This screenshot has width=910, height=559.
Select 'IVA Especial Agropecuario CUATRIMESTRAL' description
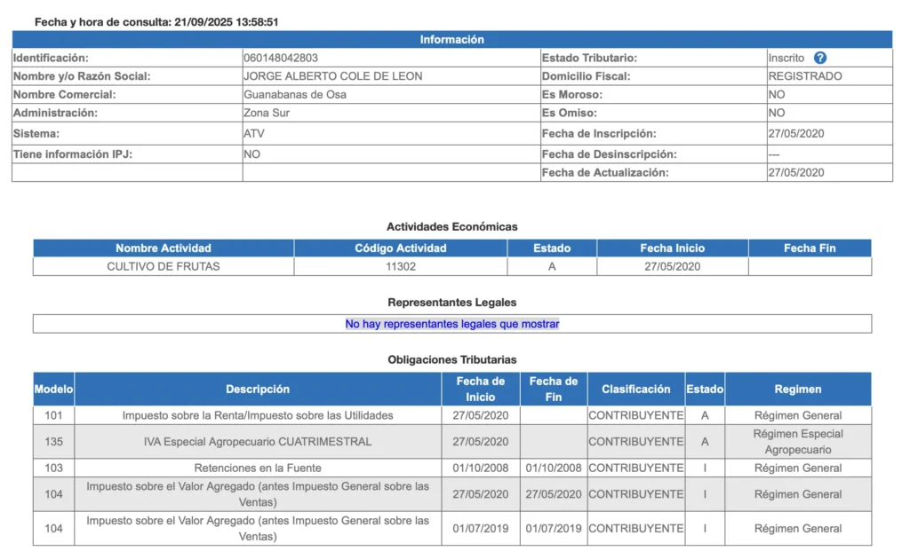(258, 441)
